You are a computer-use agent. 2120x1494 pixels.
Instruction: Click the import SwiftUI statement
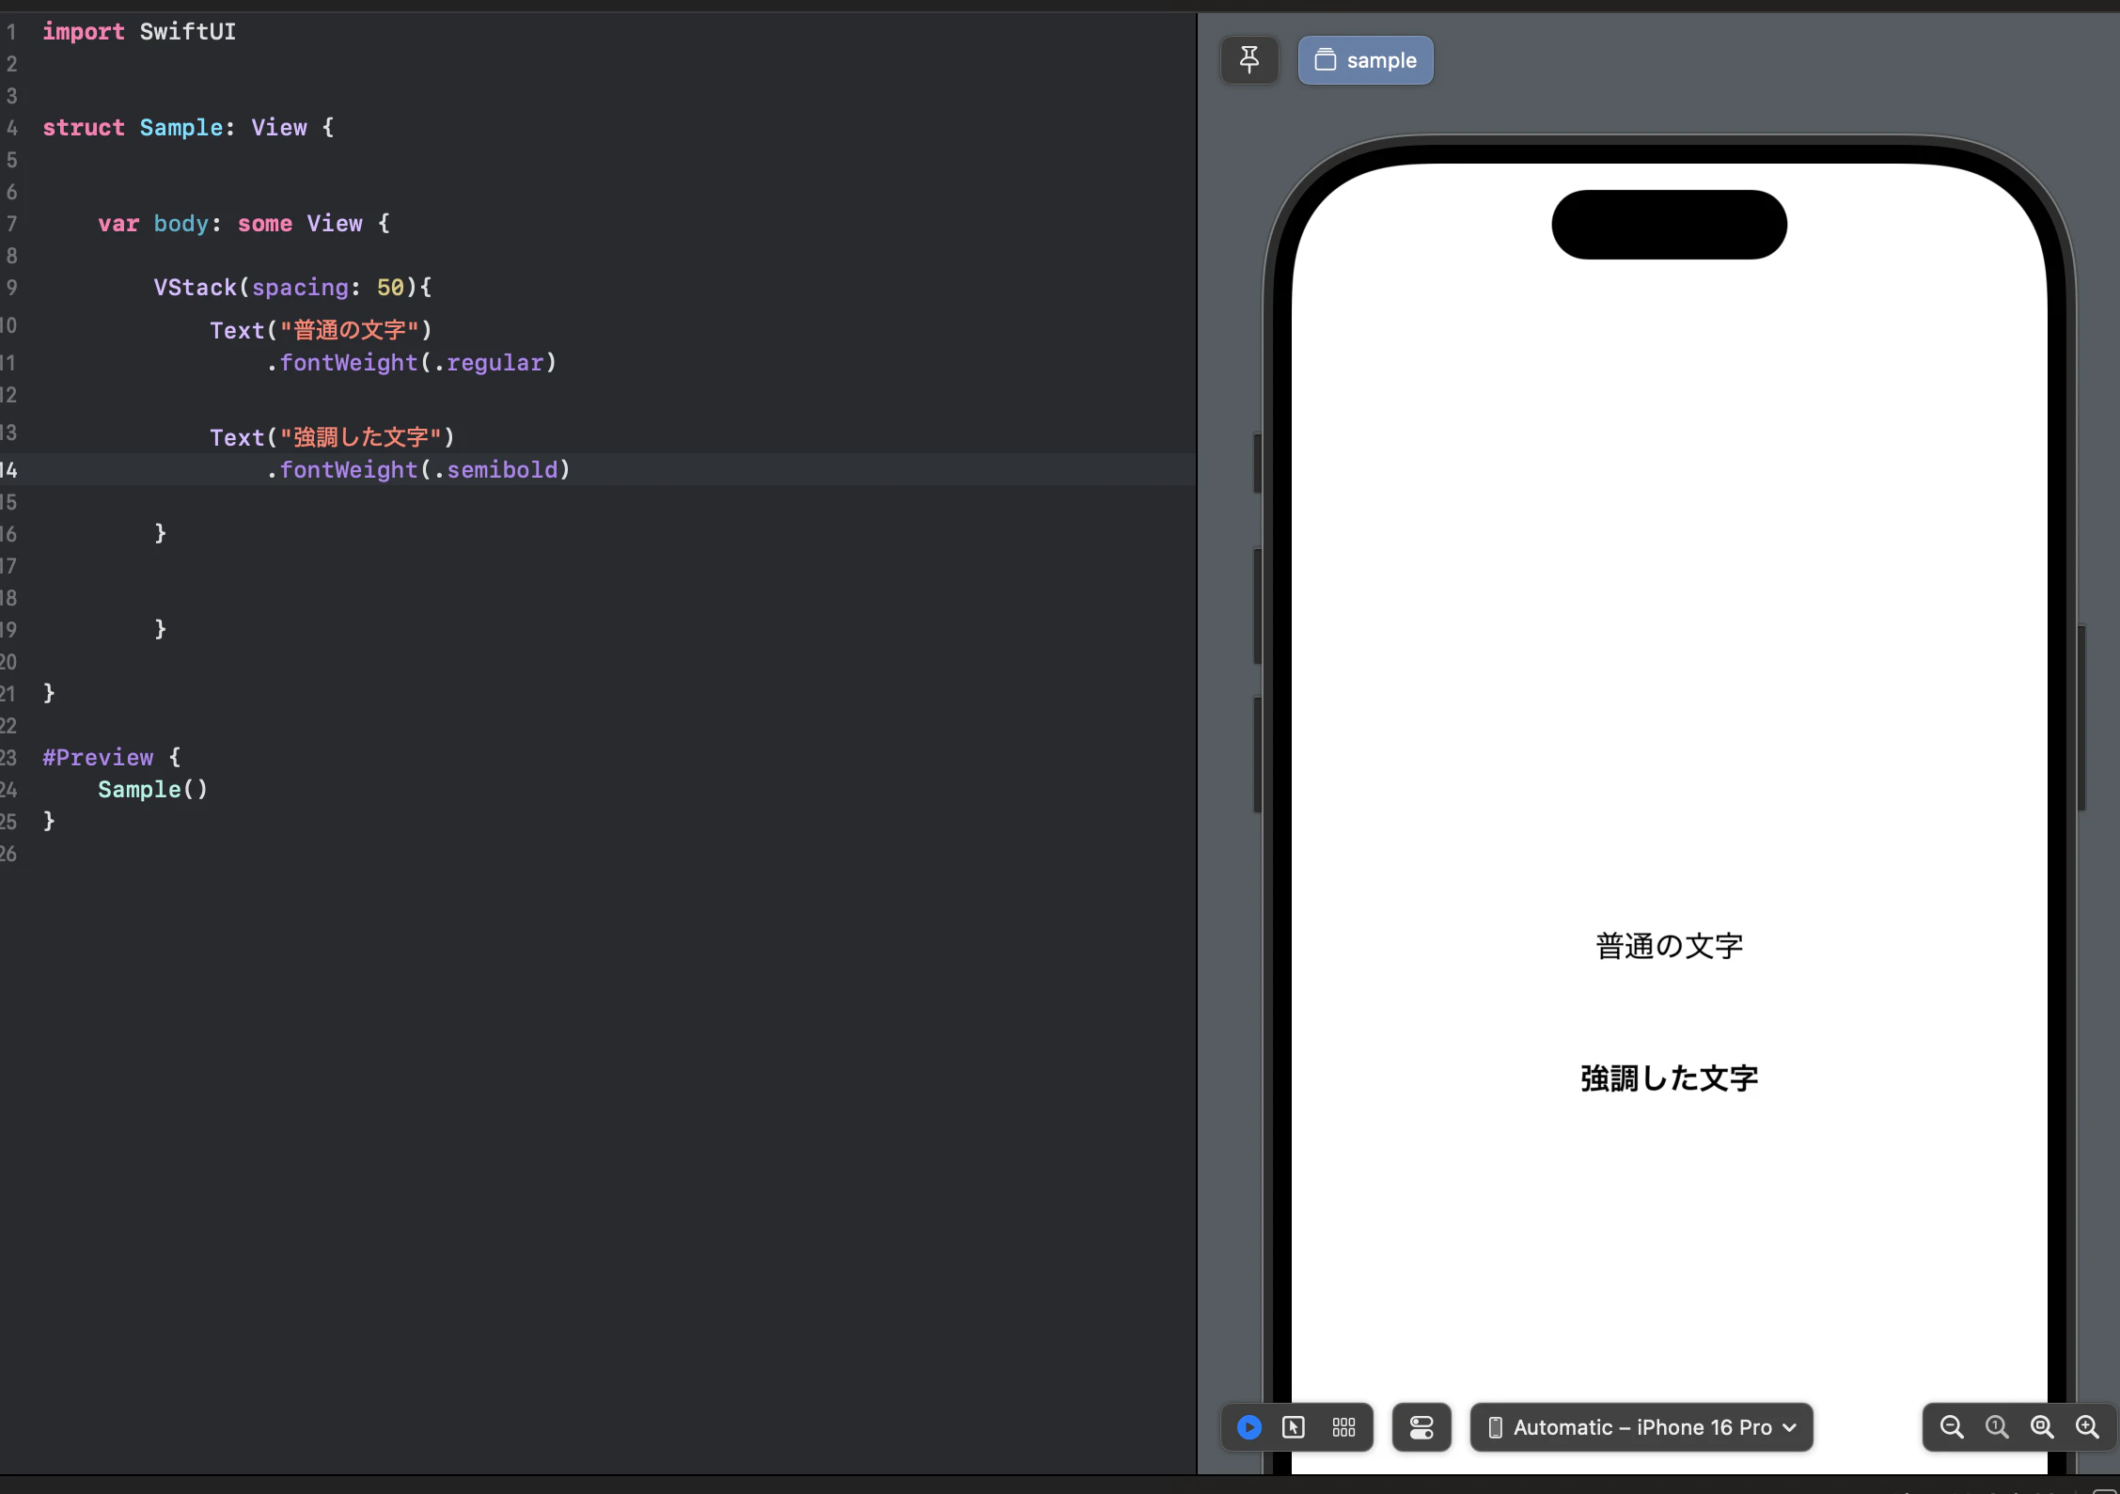[x=138, y=31]
